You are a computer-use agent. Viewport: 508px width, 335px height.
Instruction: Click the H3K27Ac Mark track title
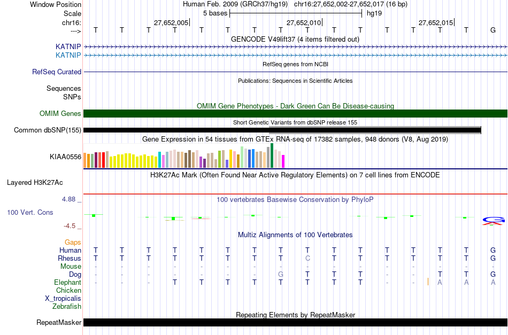pos(295,175)
